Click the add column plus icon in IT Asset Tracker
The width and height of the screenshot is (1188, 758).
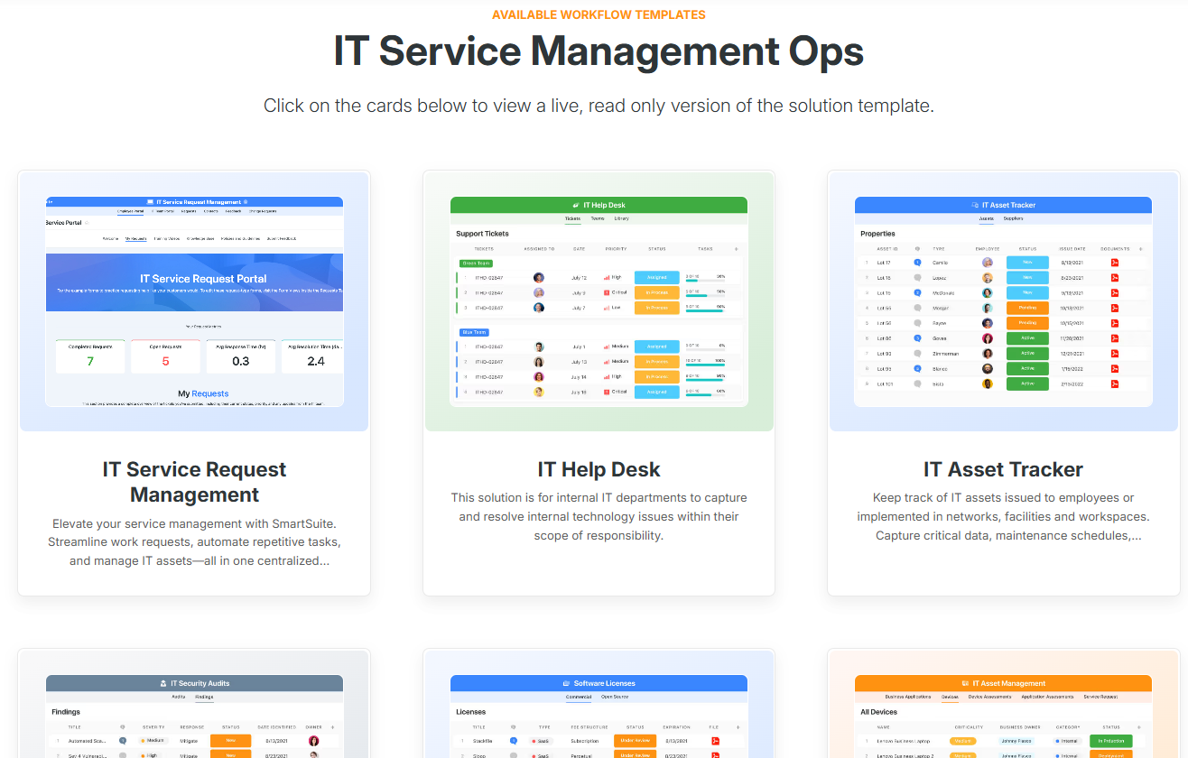[x=1140, y=249]
